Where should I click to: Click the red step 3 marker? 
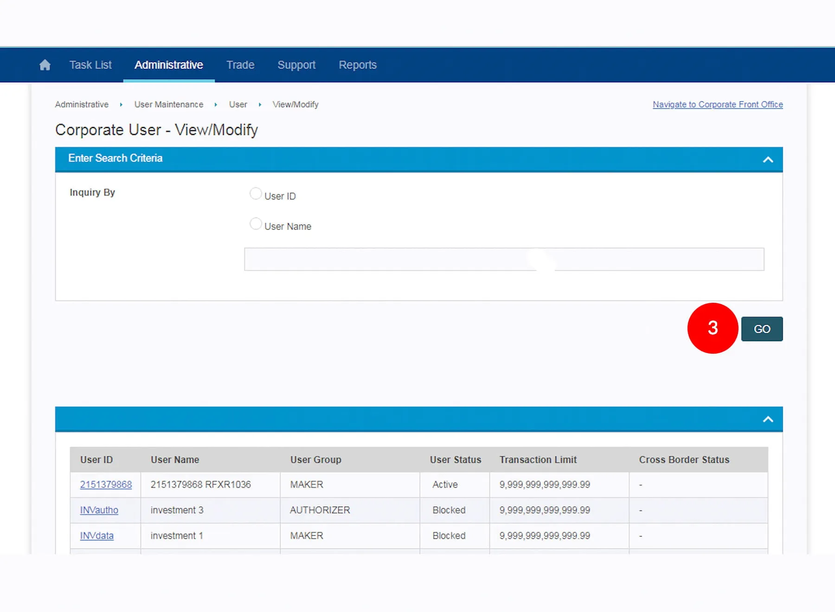[712, 328]
